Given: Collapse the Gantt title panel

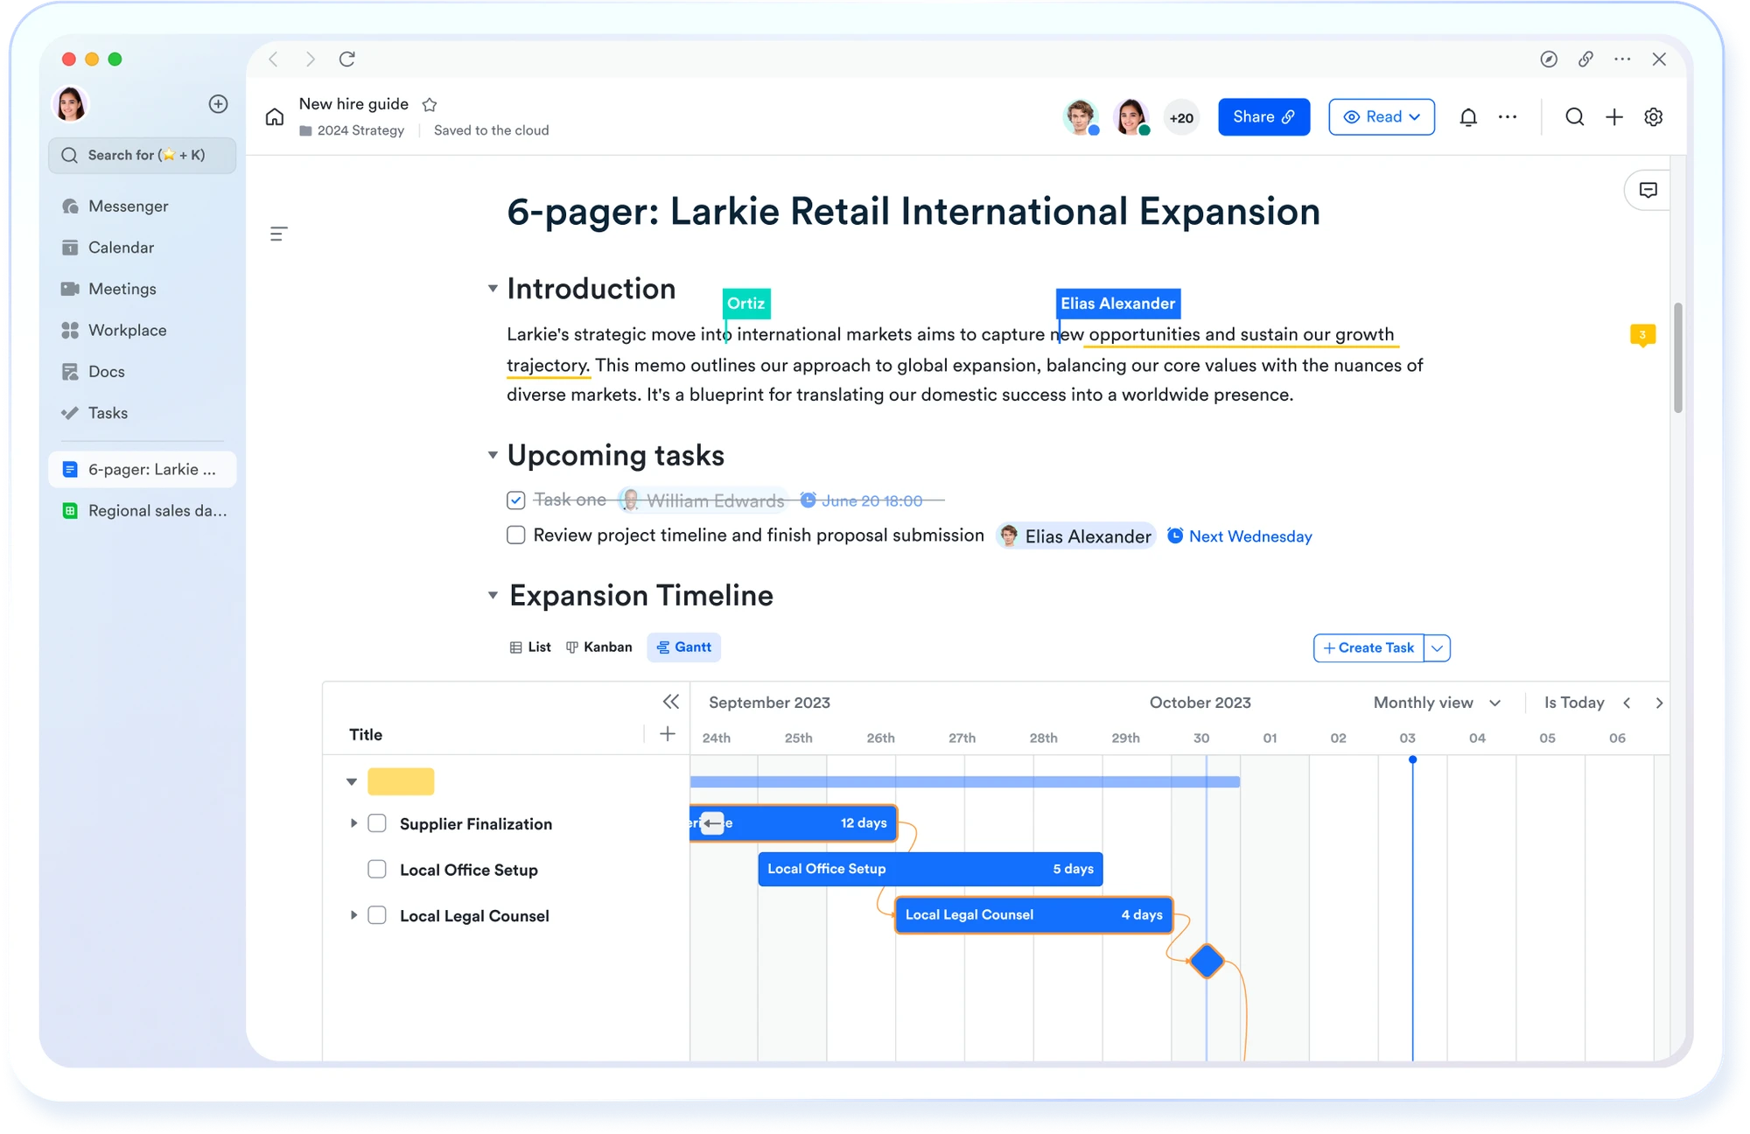Looking at the screenshot, I should (x=670, y=702).
